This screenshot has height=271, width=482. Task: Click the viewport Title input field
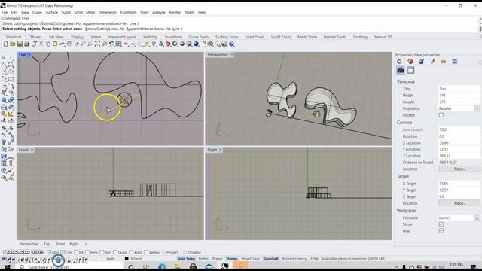459,89
